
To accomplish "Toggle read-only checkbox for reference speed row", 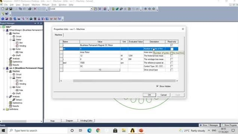I will click(171, 63).
